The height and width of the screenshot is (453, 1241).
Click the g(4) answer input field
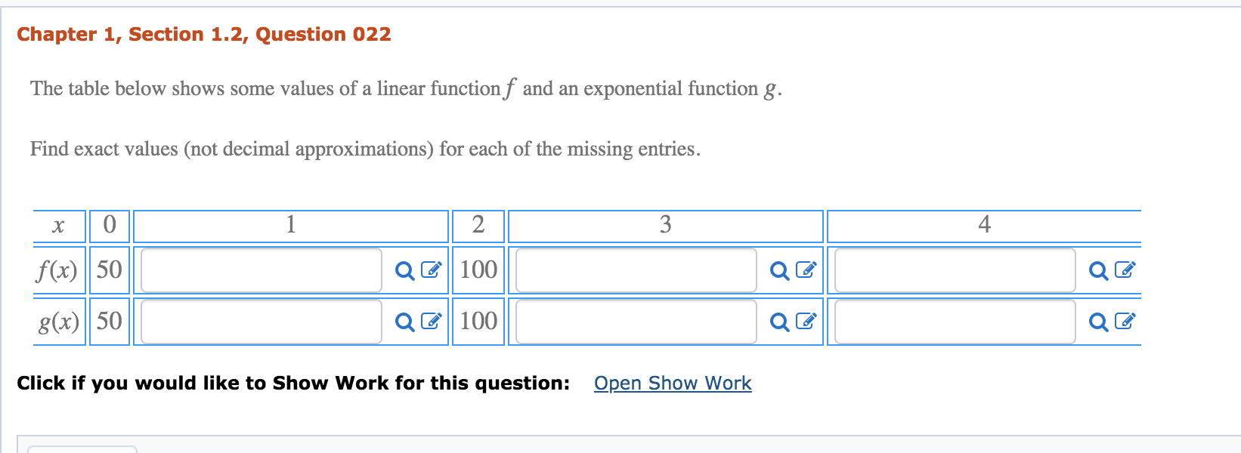point(952,321)
